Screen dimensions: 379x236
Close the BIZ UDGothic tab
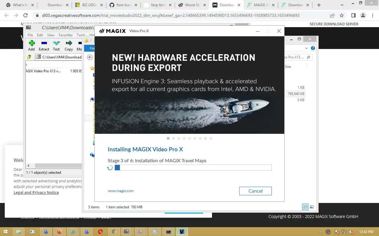point(101,5)
